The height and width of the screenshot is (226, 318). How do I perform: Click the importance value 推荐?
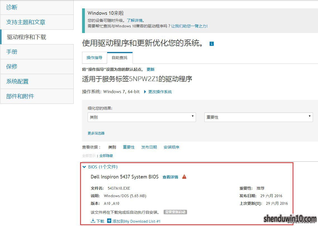pyautogui.click(x=260, y=188)
